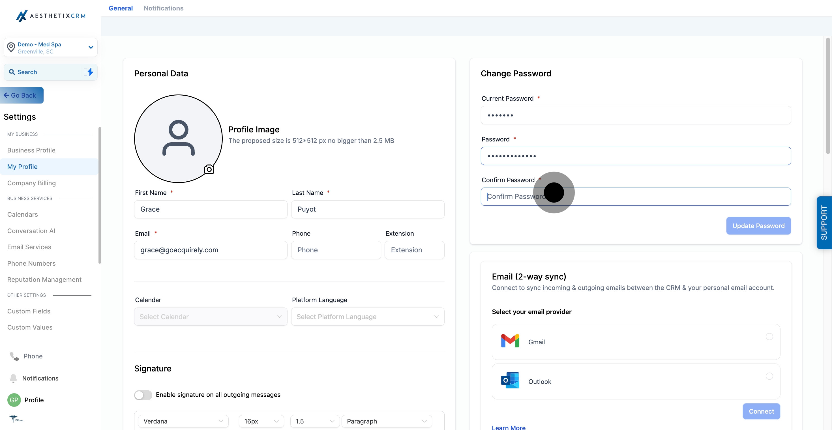832x430 pixels.
Task: Click the Gmail logo icon
Action: 510,341
